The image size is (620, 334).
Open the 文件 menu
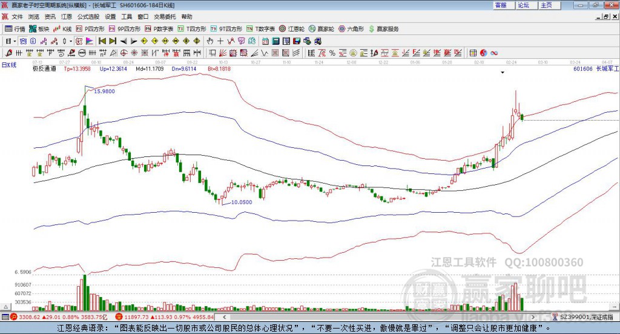[x=17, y=16]
